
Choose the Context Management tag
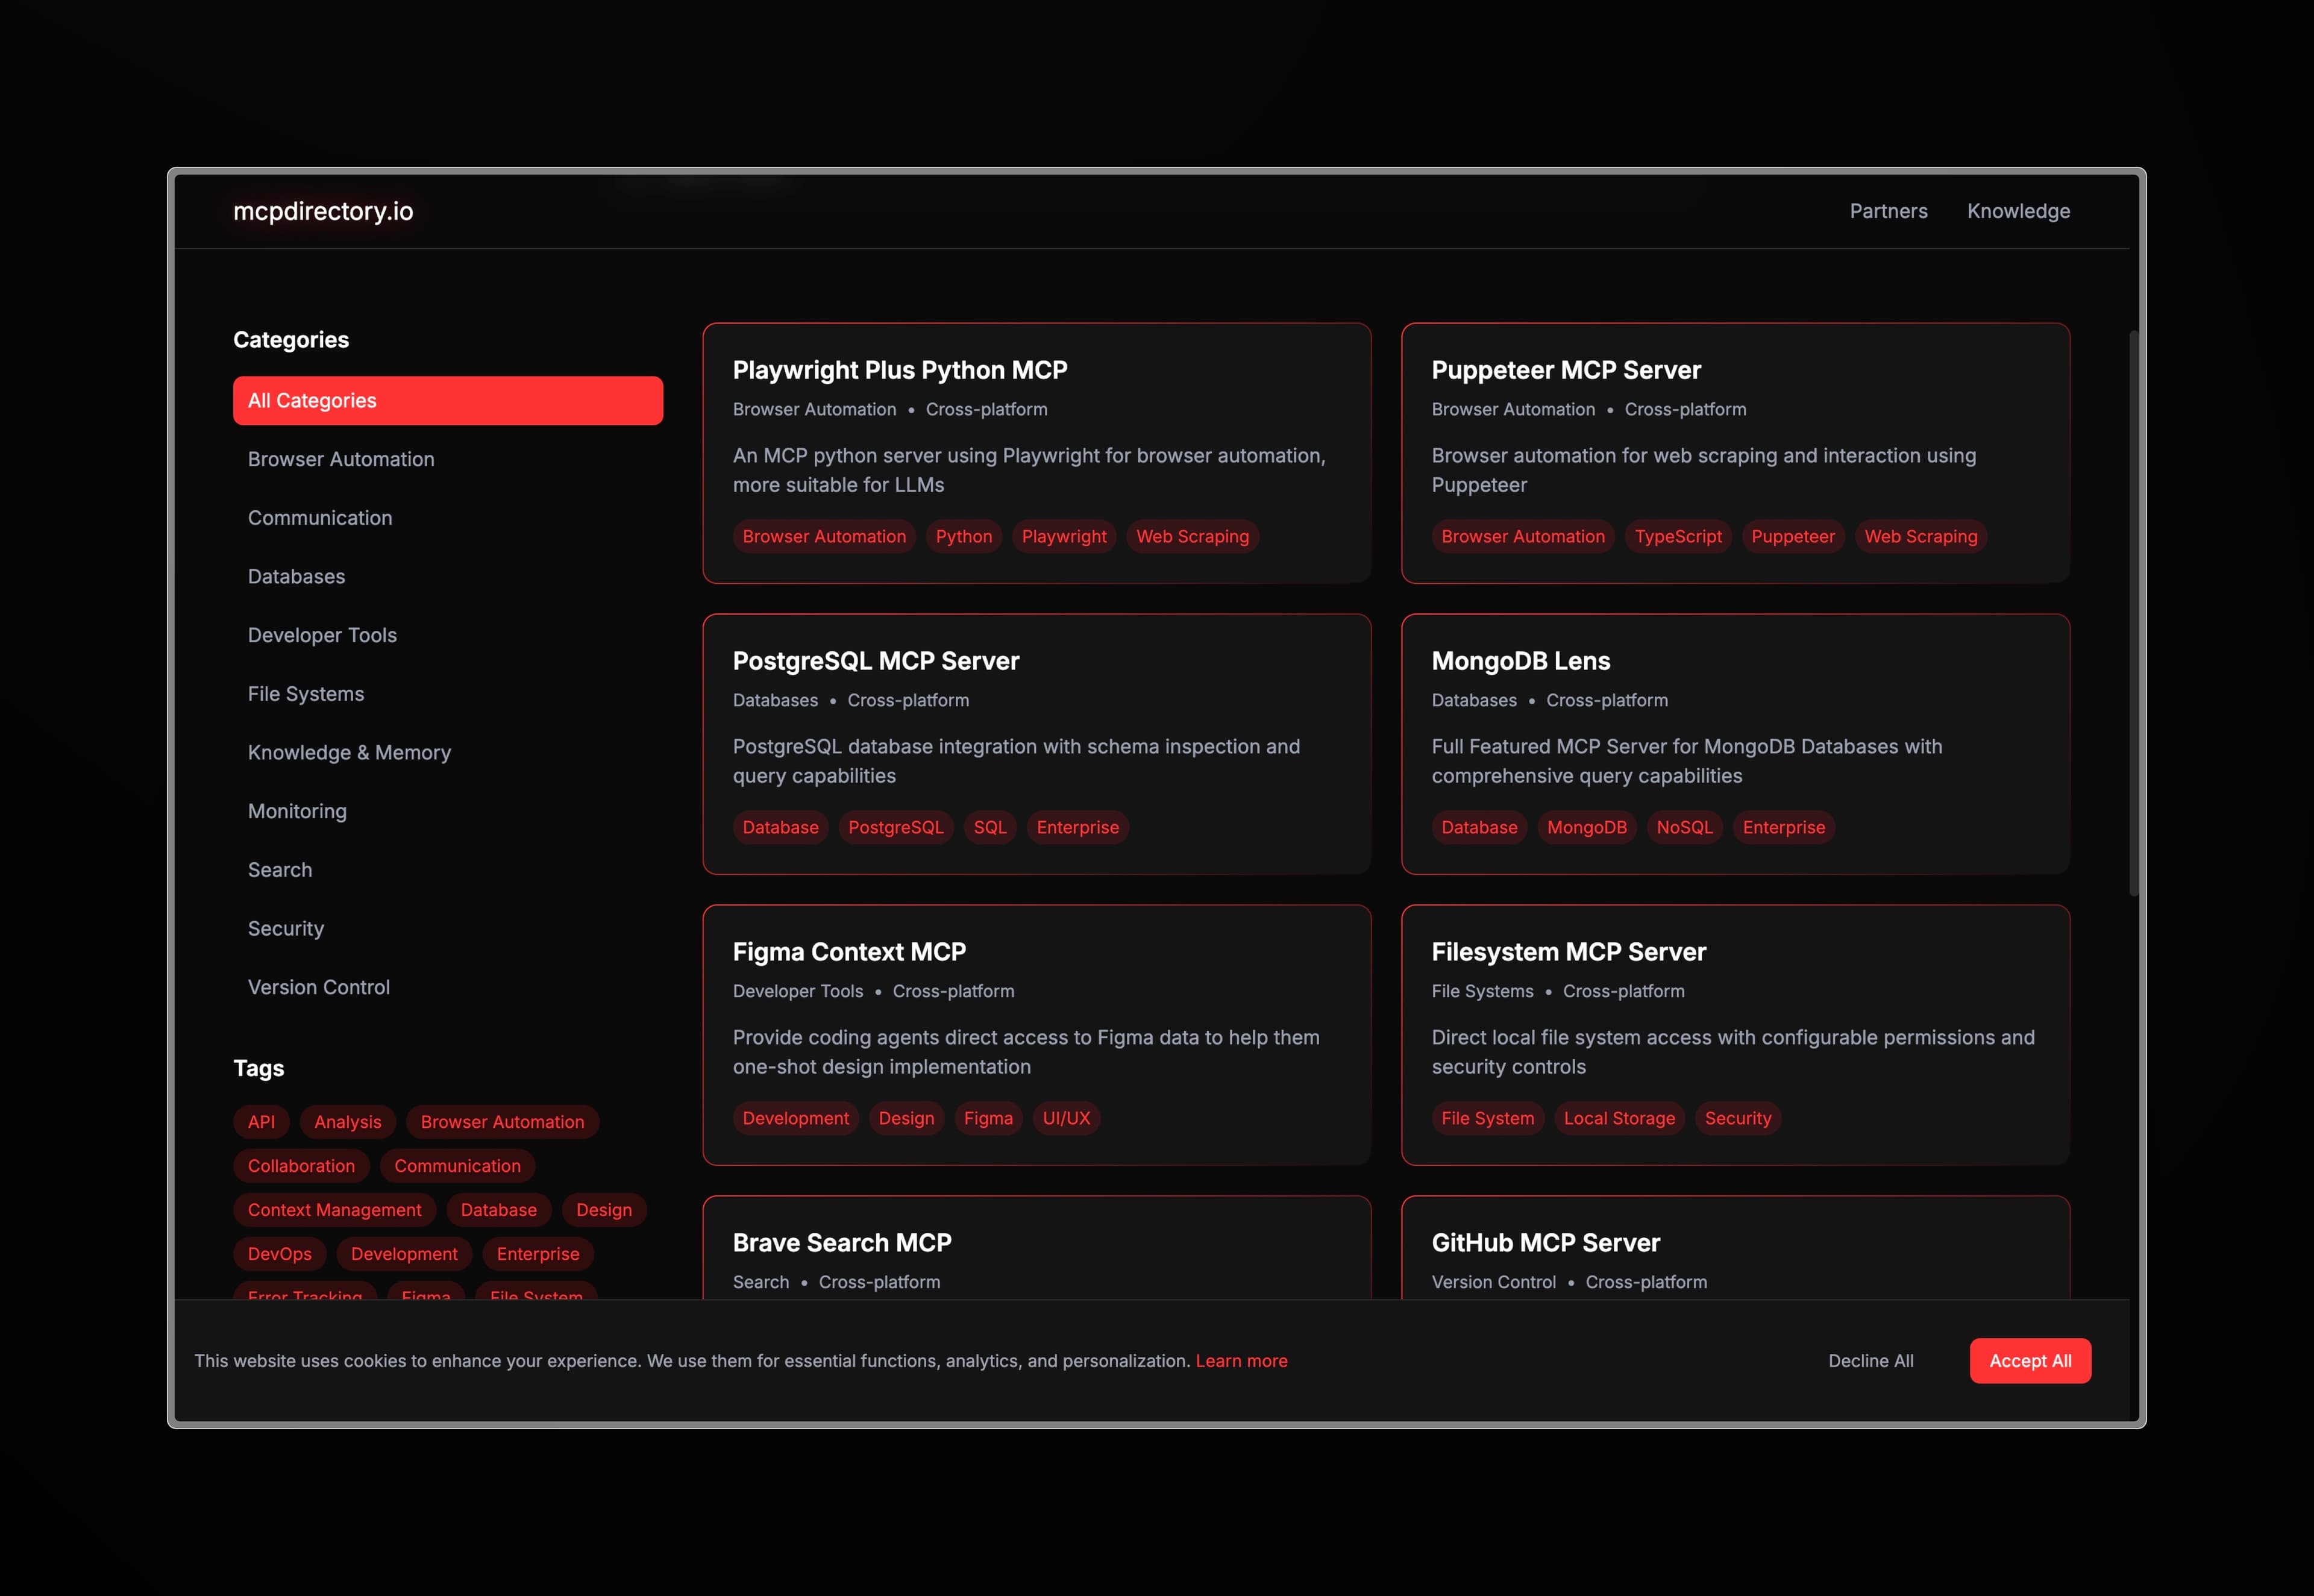pos(334,1210)
